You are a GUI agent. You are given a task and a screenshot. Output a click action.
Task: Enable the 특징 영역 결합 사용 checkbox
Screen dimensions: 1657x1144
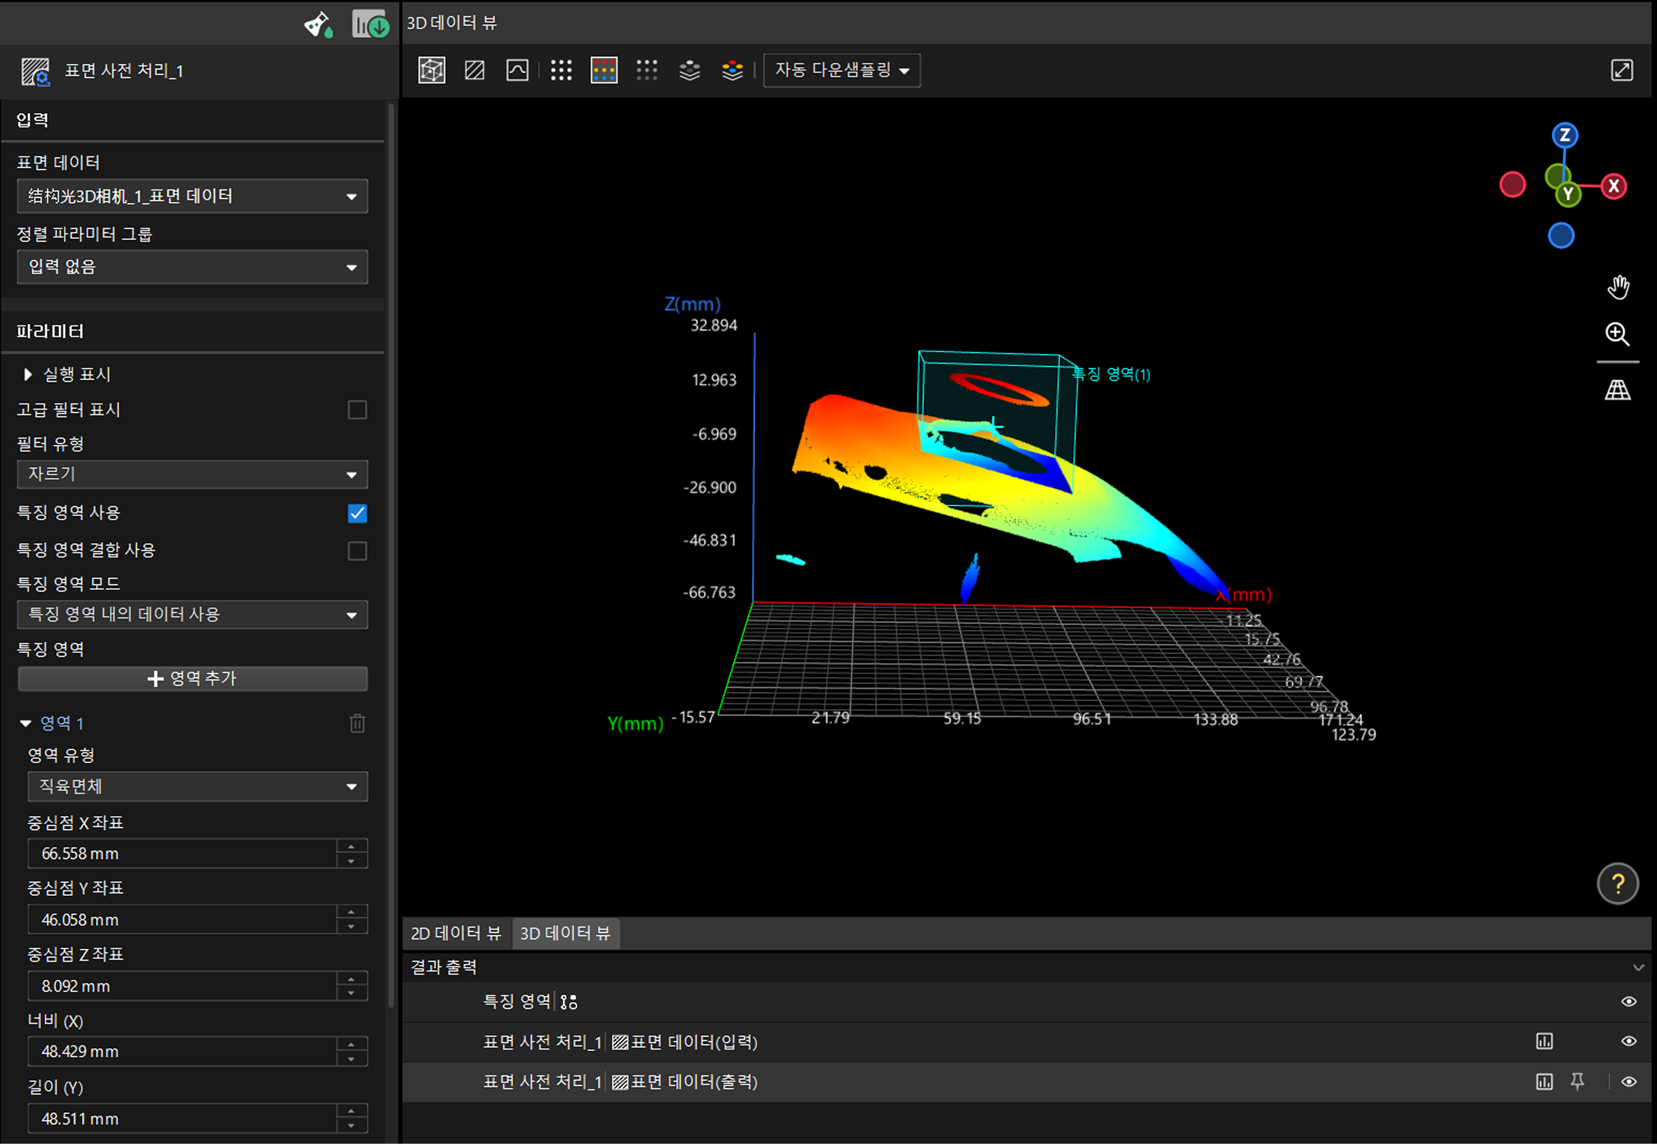click(357, 551)
